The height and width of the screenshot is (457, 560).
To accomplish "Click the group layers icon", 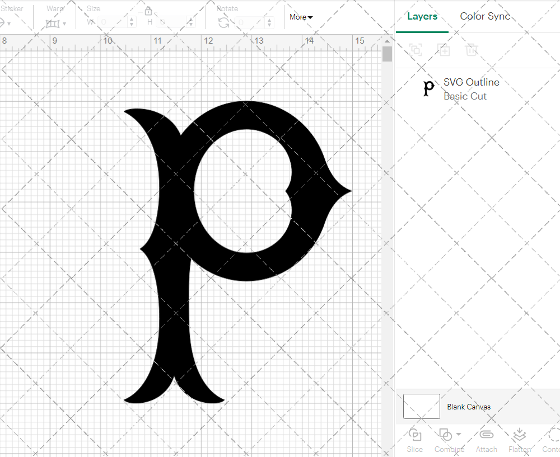I will [x=416, y=50].
